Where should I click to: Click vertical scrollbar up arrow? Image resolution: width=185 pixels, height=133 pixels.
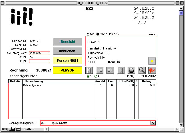pos(181,8)
